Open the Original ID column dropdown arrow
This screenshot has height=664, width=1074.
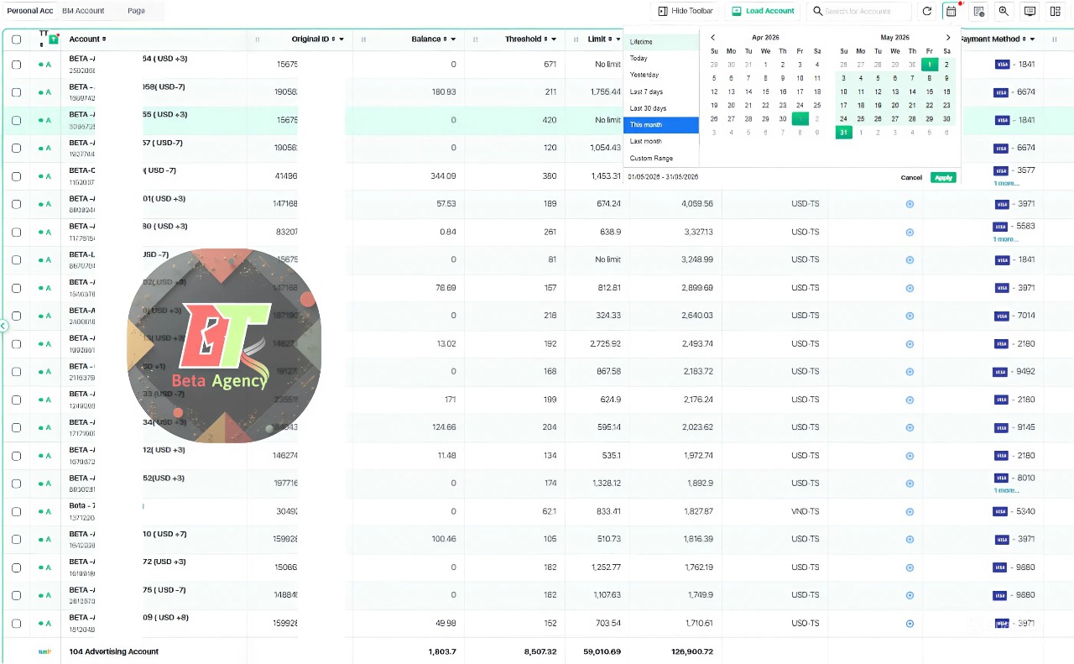(341, 39)
